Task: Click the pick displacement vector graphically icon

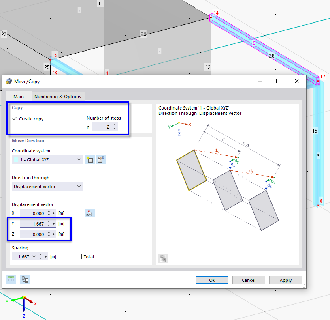Action: click(89, 213)
